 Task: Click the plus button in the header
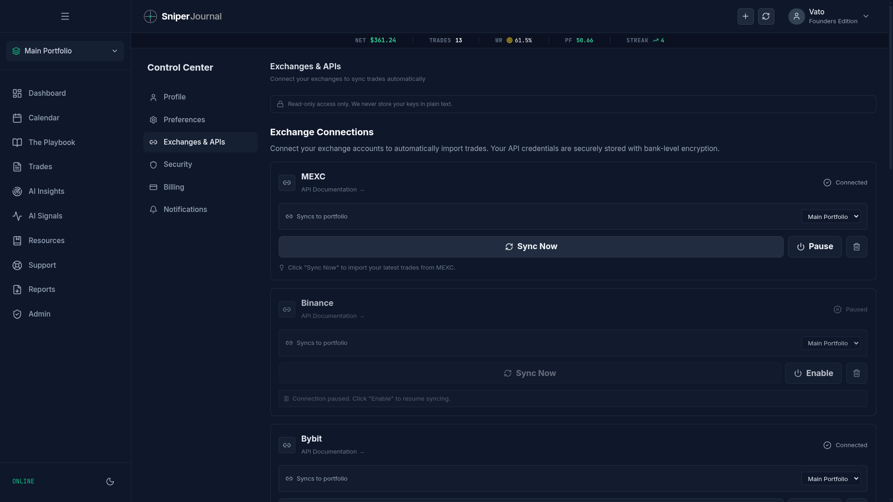(x=746, y=16)
